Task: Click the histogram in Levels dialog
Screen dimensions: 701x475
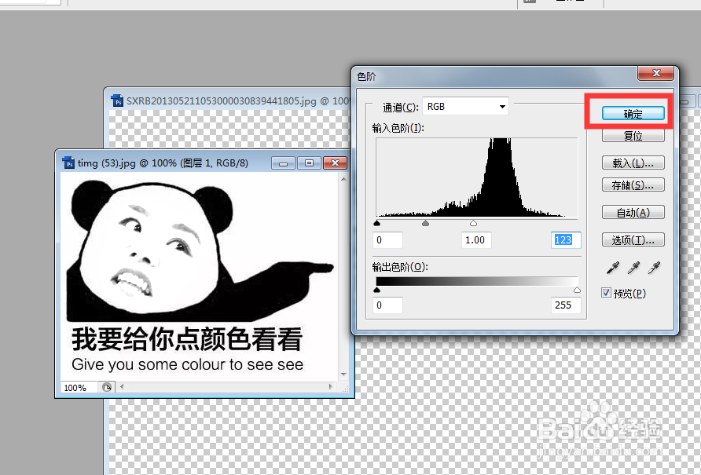Action: pyautogui.click(x=476, y=178)
